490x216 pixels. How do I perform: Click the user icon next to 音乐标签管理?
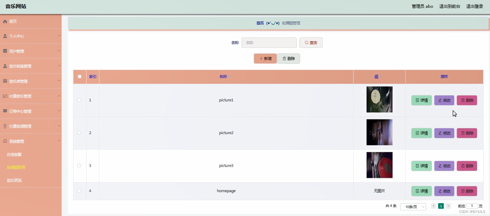point(5,66)
